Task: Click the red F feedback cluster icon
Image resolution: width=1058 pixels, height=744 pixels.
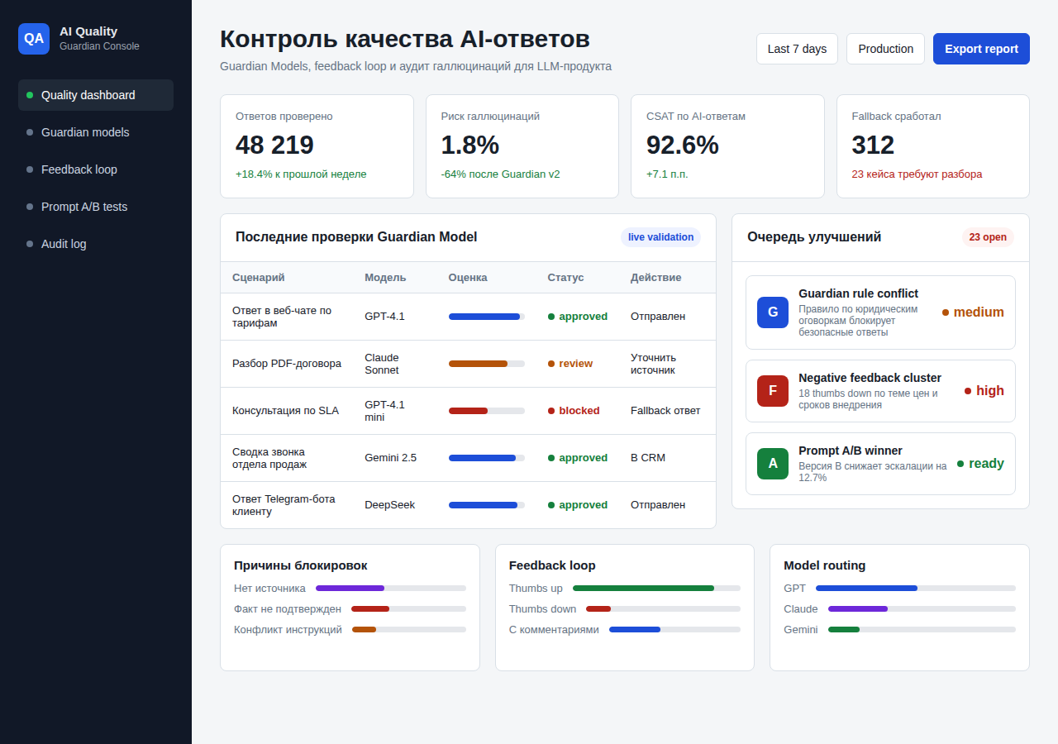Action: click(x=773, y=391)
